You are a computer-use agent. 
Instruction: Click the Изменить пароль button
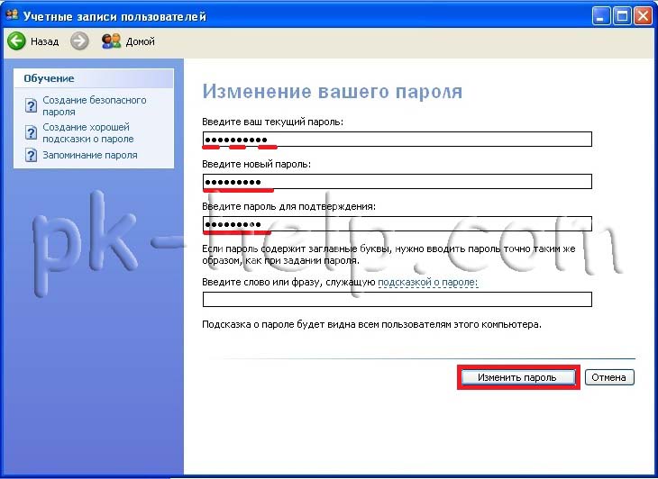518,377
